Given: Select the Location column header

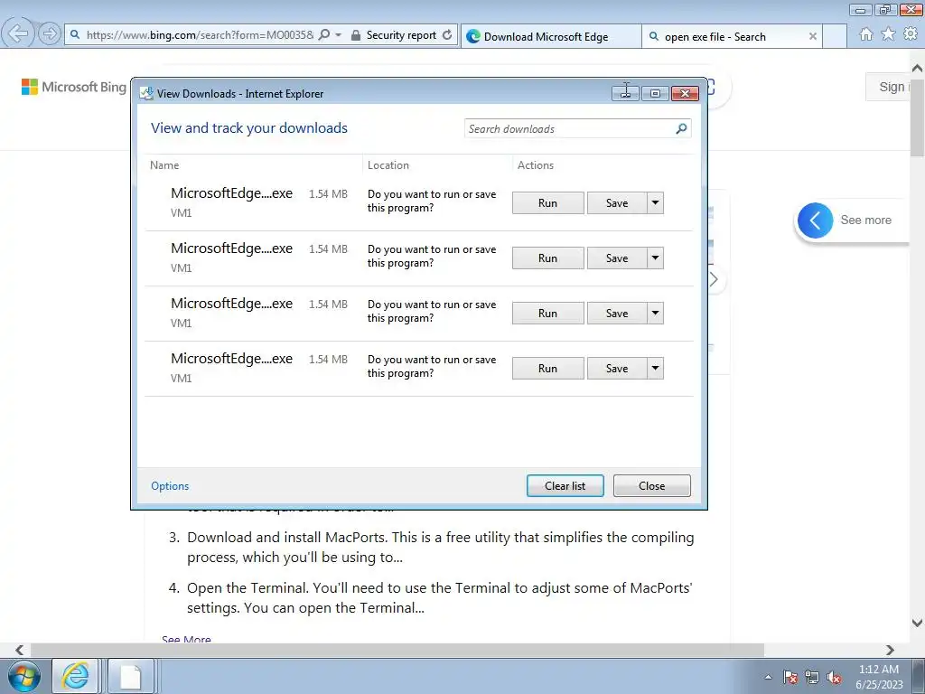Looking at the screenshot, I should pyautogui.click(x=388, y=165).
